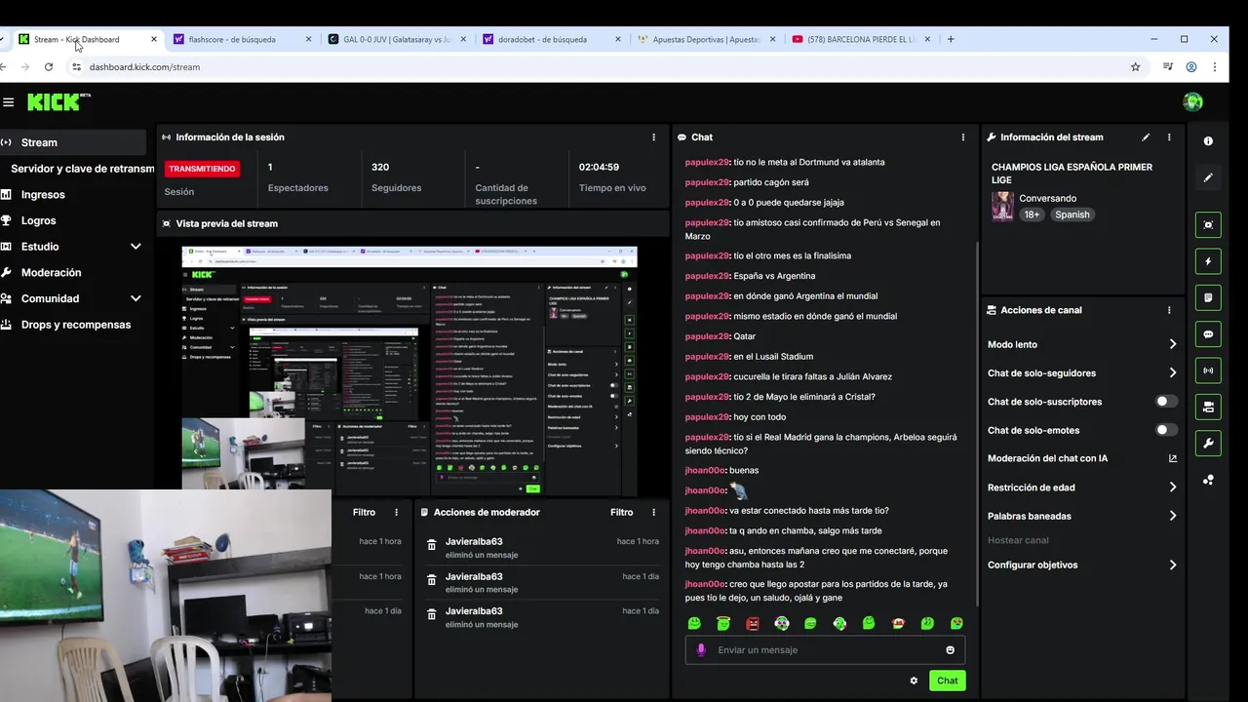Click the Enviar un mensaje input field
The height and width of the screenshot is (702, 1248).
coord(824,650)
